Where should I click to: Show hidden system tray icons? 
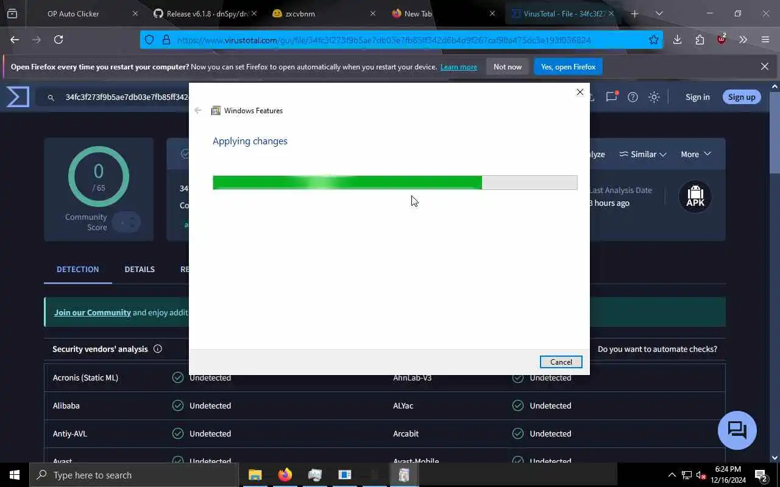672,475
